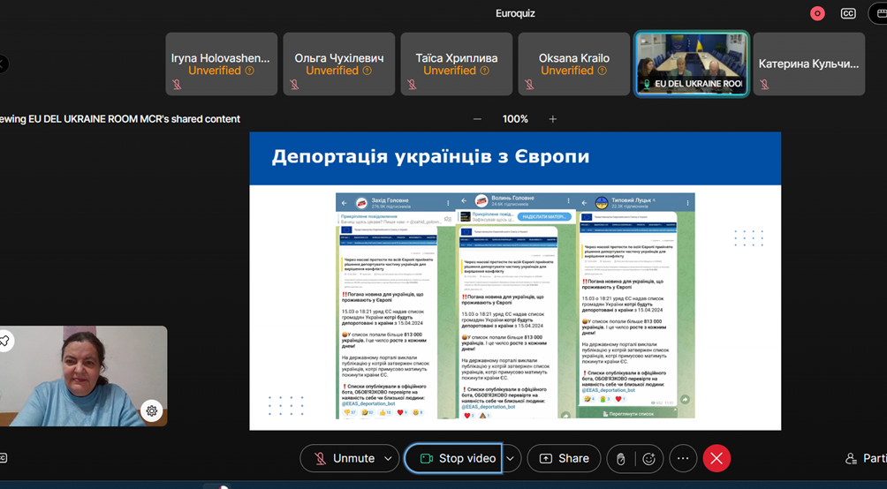Viewport: 887px width, 489px height.
Task: Open reactions smiley icon
Action: point(648,459)
